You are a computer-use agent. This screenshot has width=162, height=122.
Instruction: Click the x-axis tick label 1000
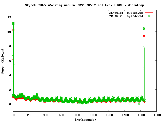(93, 115)
